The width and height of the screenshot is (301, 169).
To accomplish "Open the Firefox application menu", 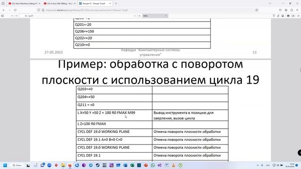I will click(297, 10).
